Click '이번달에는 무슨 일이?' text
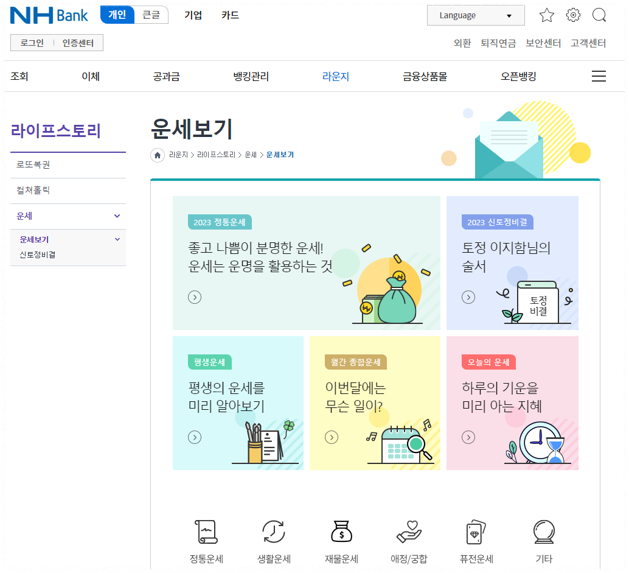 (x=355, y=397)
